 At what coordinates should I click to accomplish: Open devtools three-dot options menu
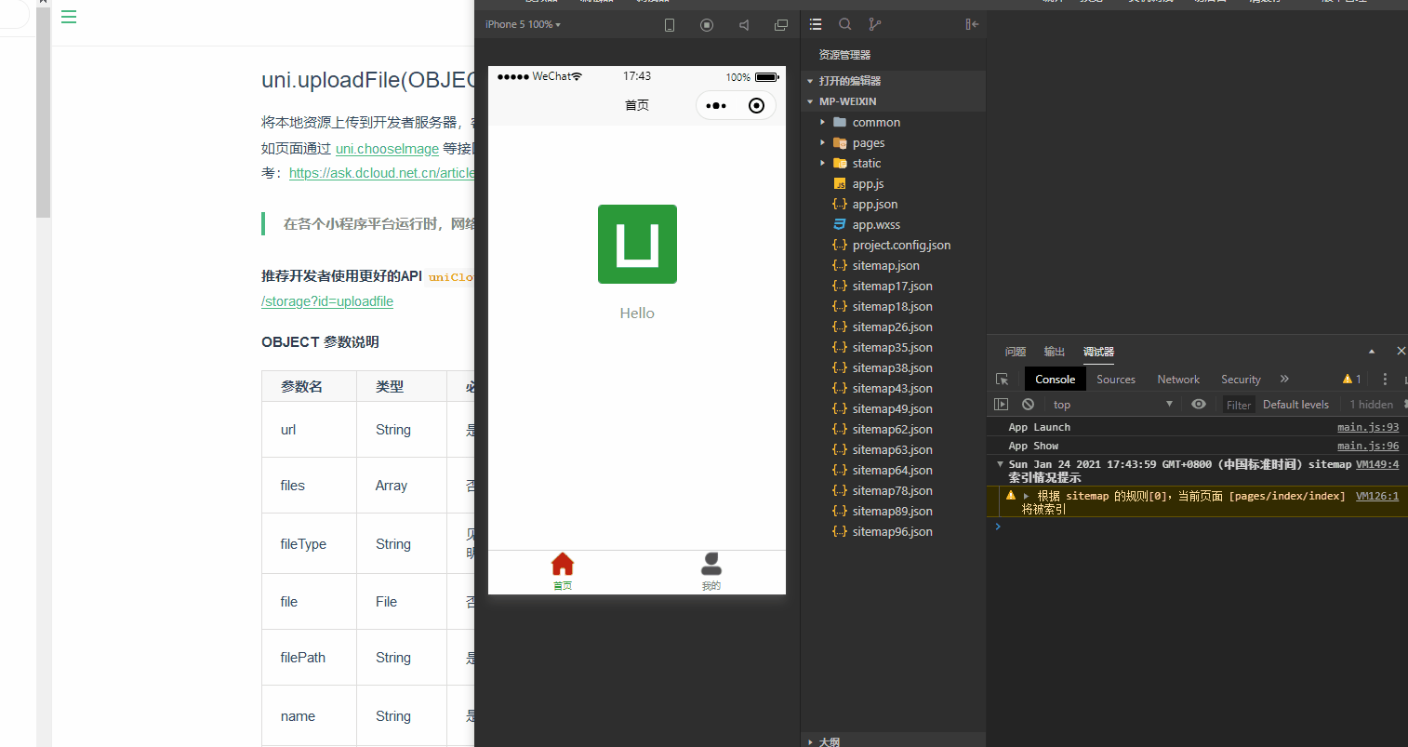tap(1385, 379)
